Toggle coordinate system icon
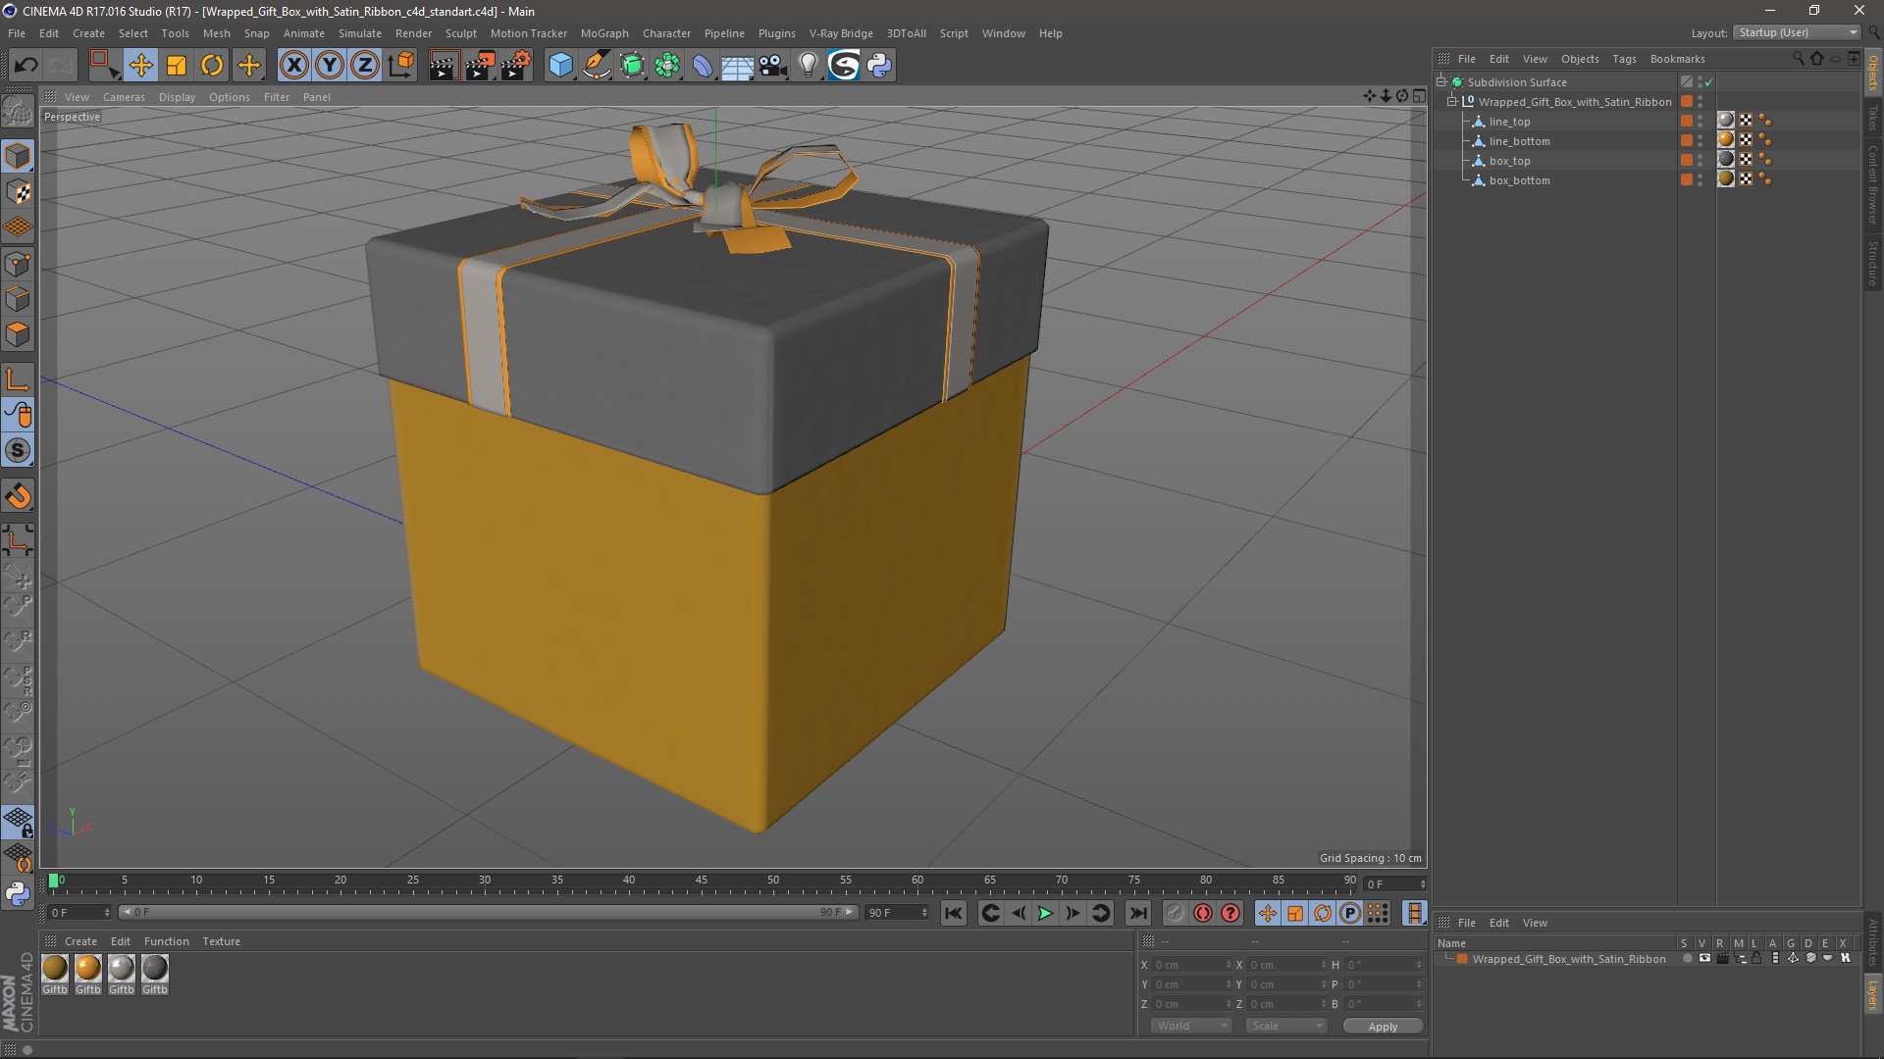The width and height of the screenshot is (1884, 1059). (x=401, y=66)
